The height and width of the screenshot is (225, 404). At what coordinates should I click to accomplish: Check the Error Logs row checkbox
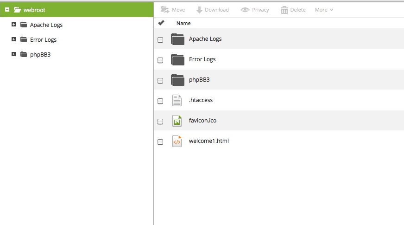click(160, 60)
